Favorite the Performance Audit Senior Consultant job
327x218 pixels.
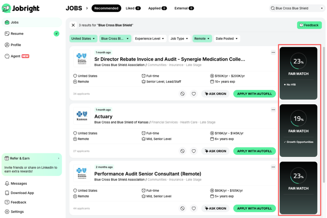tap(194, 208)
